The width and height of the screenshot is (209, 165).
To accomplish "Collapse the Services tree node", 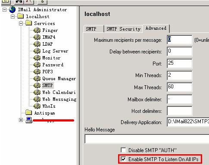I will pos(21,23).
